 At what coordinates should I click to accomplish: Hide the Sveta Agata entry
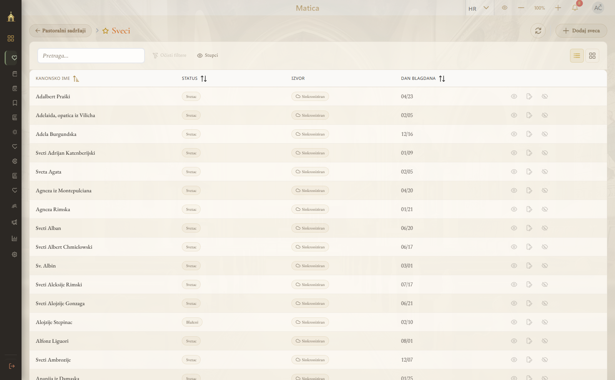coord(545,172)
